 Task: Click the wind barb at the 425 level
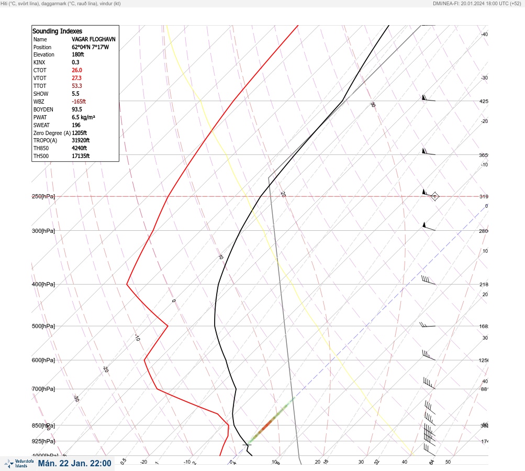(429, 98)
